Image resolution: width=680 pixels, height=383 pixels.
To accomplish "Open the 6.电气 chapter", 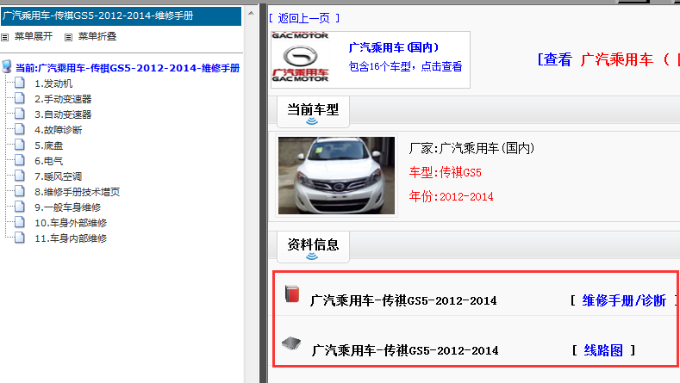I will pyautogui.click(x=48, y=161).
